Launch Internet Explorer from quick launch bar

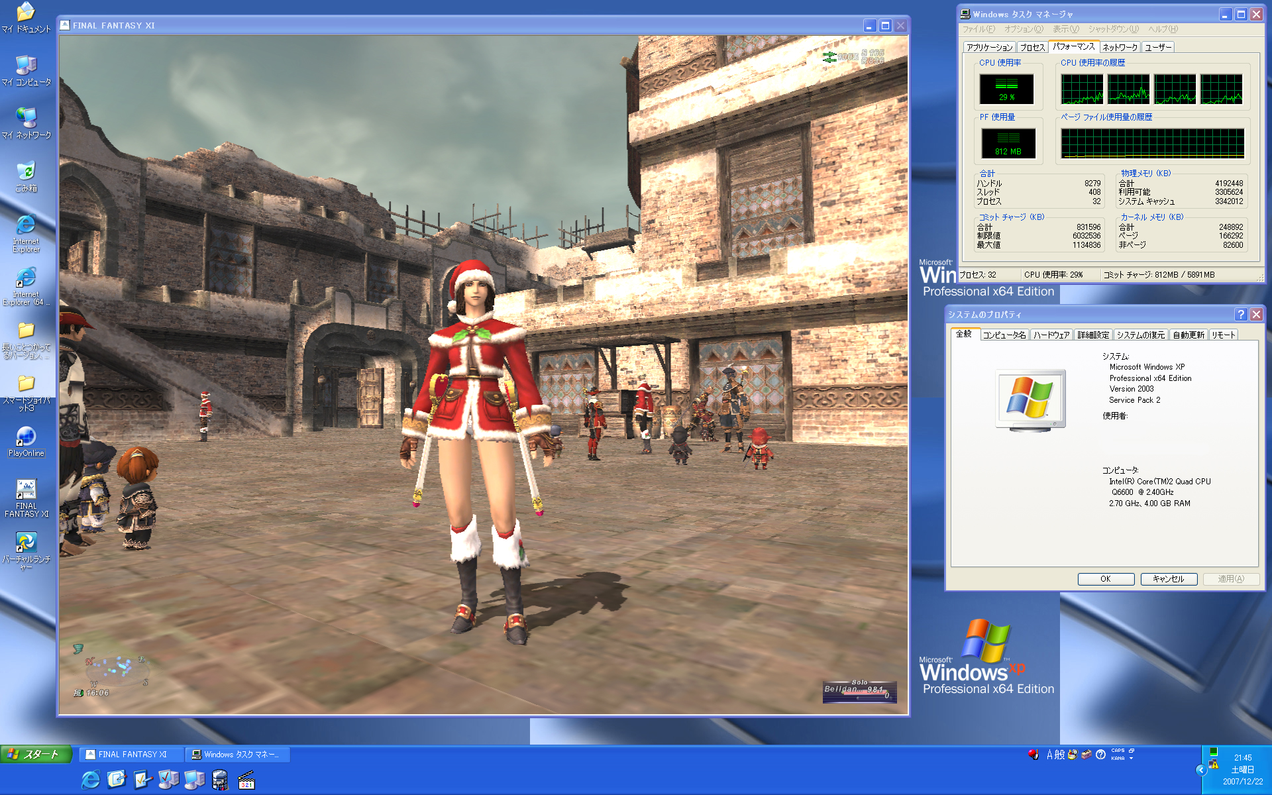[91, 780]
